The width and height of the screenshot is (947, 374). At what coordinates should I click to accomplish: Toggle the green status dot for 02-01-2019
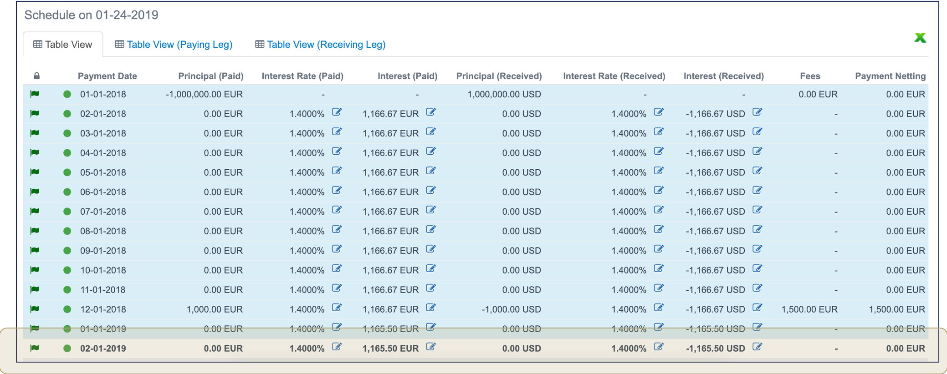tap(67, 349)
